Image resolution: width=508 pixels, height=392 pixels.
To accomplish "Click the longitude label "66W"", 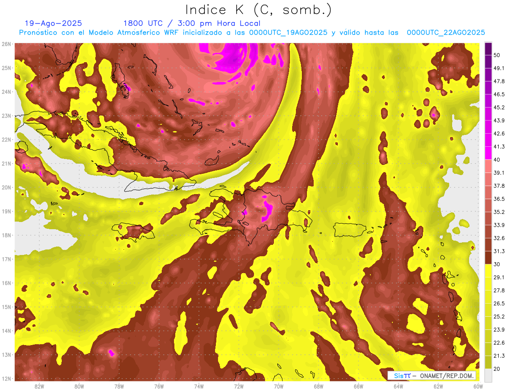I will tap(359, 387).
